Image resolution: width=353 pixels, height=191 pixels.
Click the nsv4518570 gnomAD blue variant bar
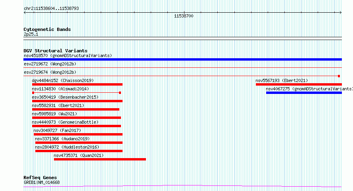click(182, 59)
